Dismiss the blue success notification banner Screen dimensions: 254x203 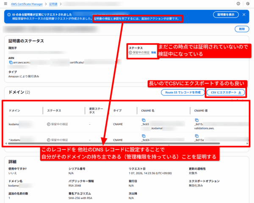[244, 14]
